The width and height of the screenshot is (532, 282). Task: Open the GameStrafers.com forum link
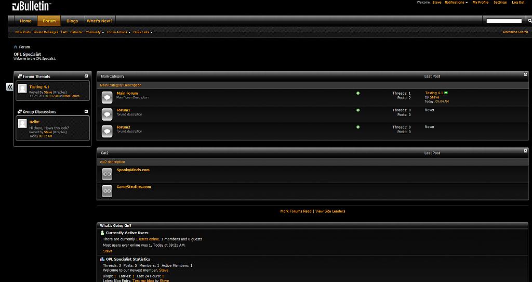click(x=134, y=187)
